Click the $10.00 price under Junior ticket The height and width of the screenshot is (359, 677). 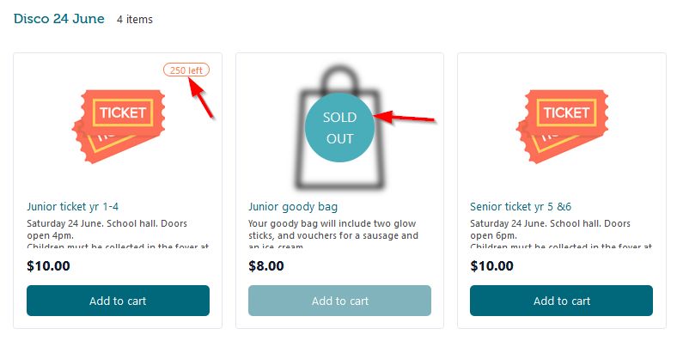[x=48, y=265]
